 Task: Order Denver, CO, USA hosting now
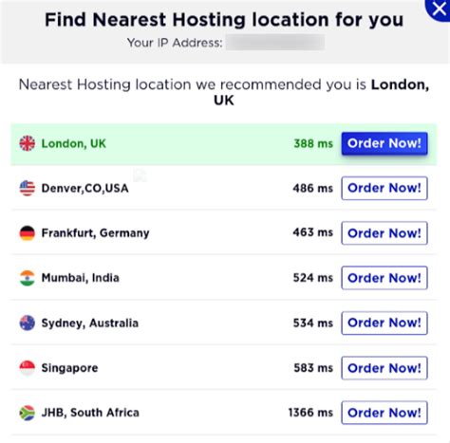384,188
